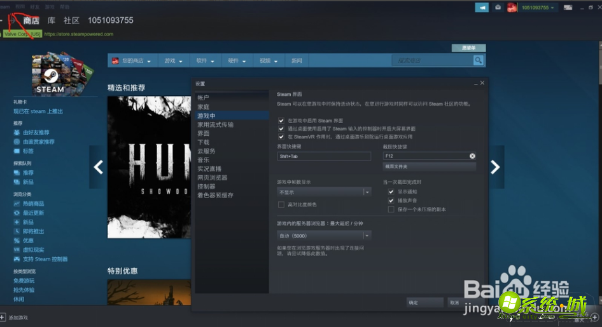This screenshot has width=602, height=327.
Task: Go to 库 in main navigation
Action: point(52,20)
